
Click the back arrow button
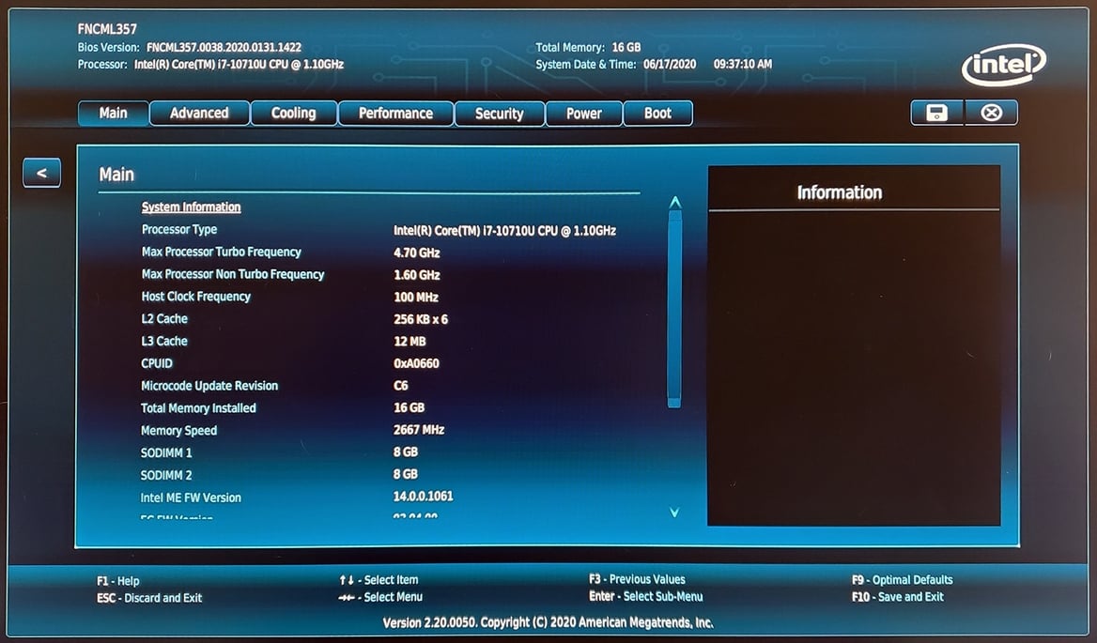(x=42, y=173)
